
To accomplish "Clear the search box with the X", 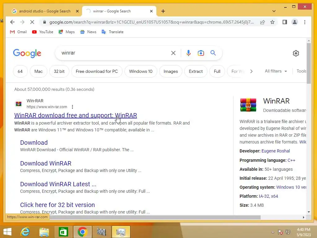I will 173,53.
